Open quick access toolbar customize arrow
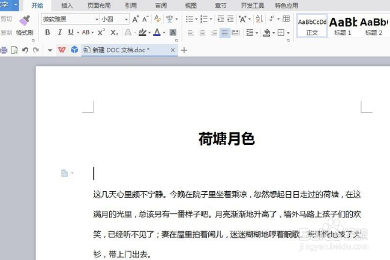The width and height of the screenshot is (390, 260). pyautogui.click(x=50, y=50)
